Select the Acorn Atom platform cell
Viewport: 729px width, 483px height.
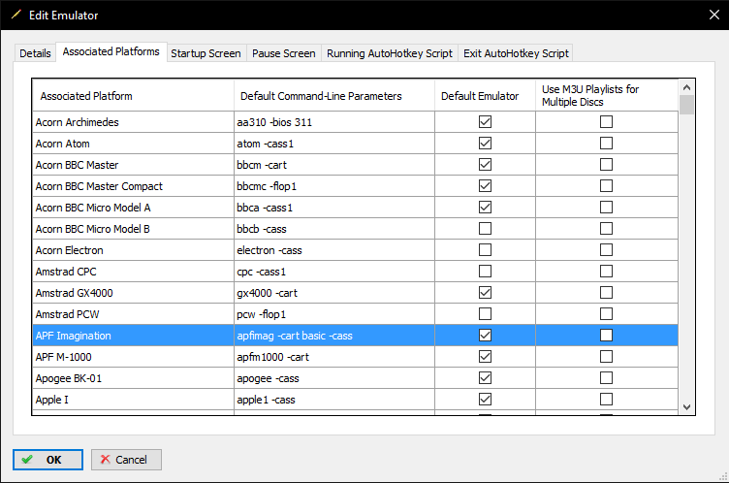133,144
